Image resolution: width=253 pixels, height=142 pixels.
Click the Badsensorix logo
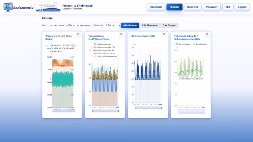(18, 7)
